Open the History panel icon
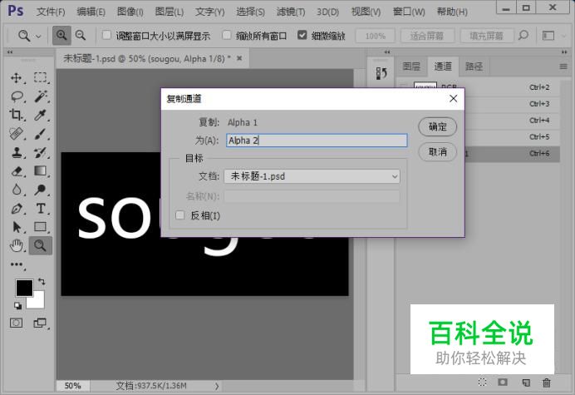Screen dimensions: 575x395 click(381, 73)
